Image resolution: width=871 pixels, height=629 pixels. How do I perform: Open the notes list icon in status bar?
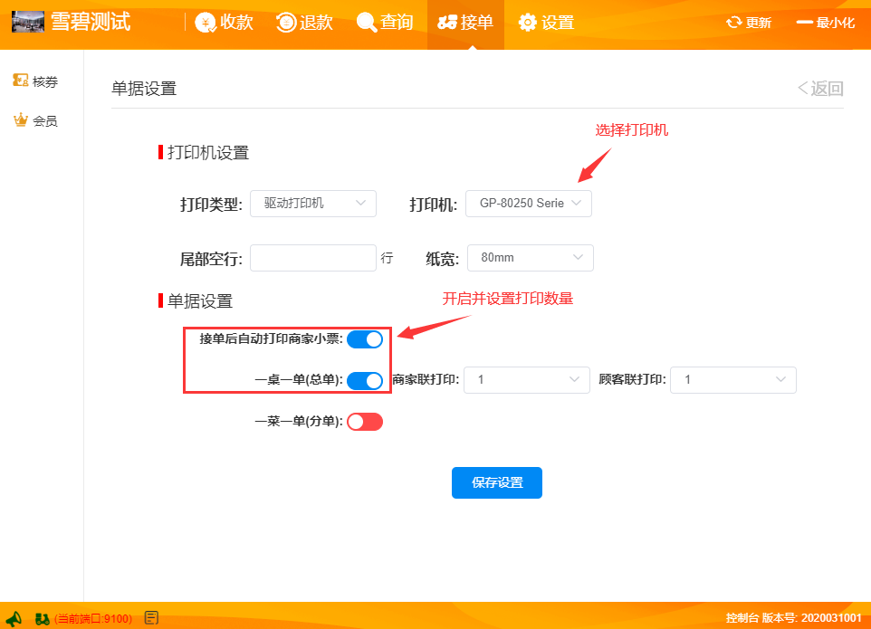[x=152, y=618]
